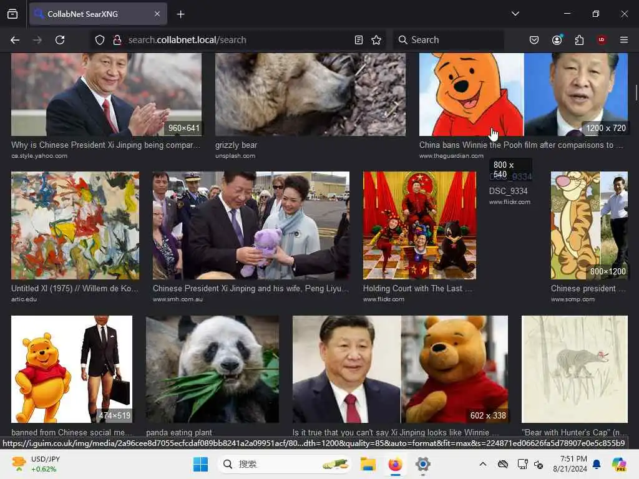Focus the browser Search box
Screen dimensions: 639x479
(x=449, y=40)
